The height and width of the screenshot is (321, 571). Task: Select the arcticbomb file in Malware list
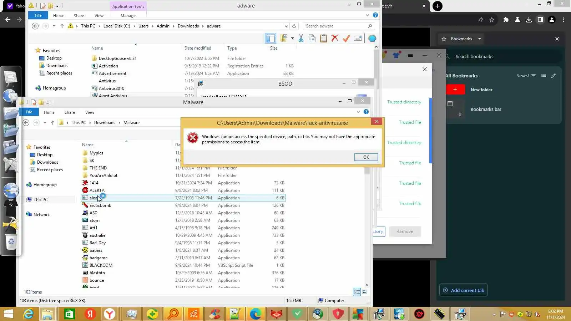pos(100,205)
